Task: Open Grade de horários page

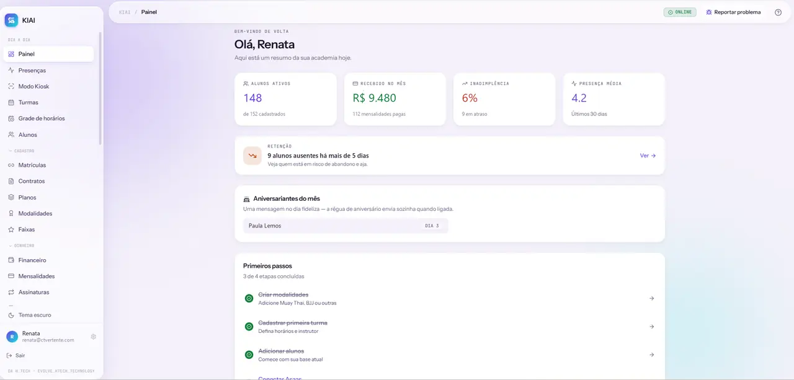Action: 49,118
